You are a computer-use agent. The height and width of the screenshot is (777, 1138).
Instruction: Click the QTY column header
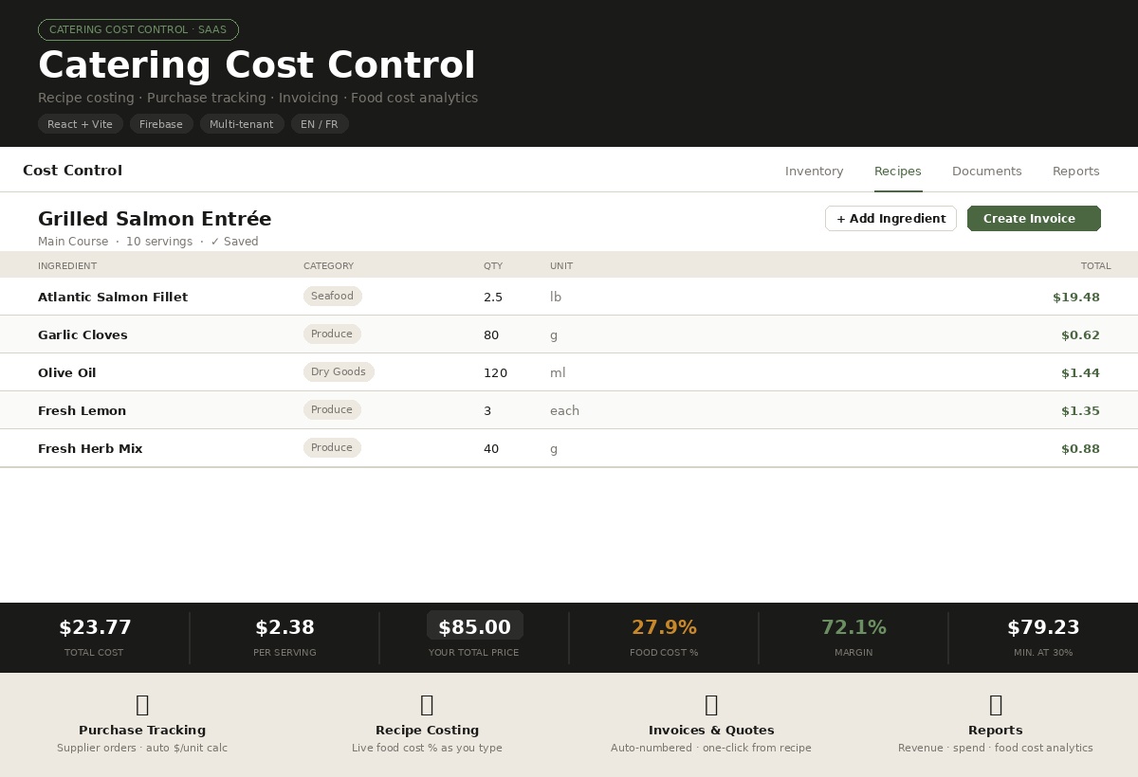493,265
